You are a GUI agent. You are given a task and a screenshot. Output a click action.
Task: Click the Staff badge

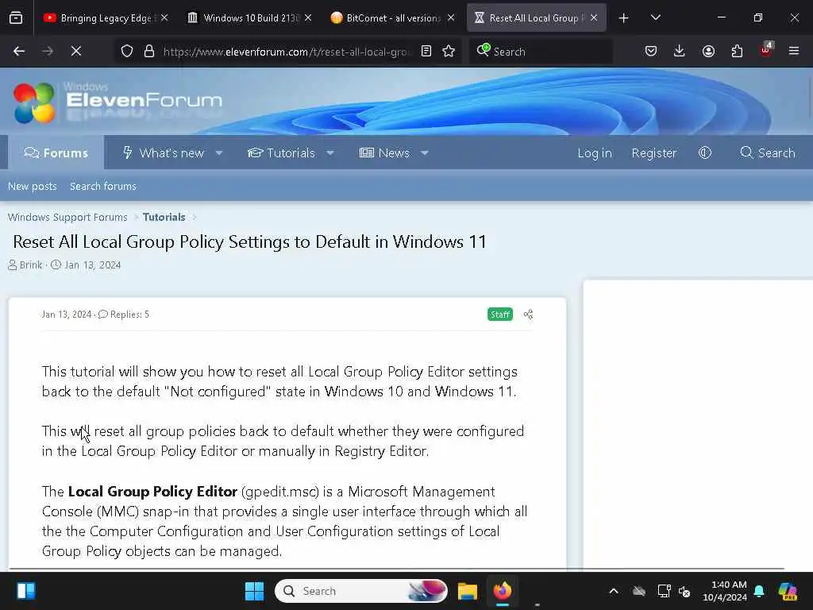click(x=500, y=315)
